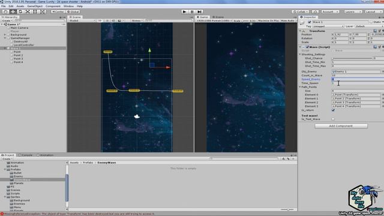Toggle scene audio icon in Scene view

tap(113, 20)
